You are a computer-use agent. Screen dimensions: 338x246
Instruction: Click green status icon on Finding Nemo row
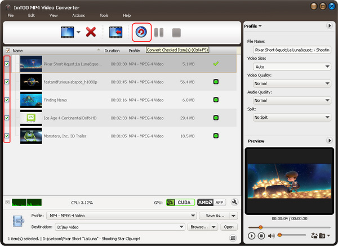pos(216,100)
